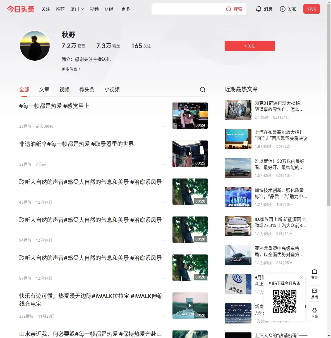331x338 pixels.
Task: Focus the header search input field
Action: [186, 9]
